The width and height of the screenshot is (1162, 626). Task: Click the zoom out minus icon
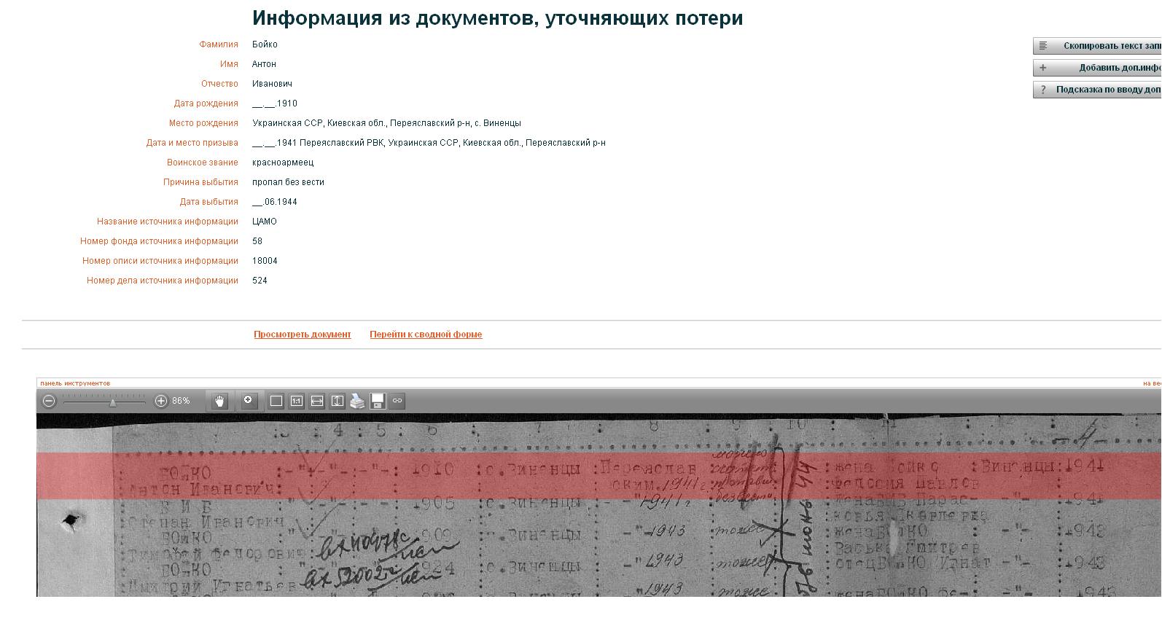pos(49,401)
